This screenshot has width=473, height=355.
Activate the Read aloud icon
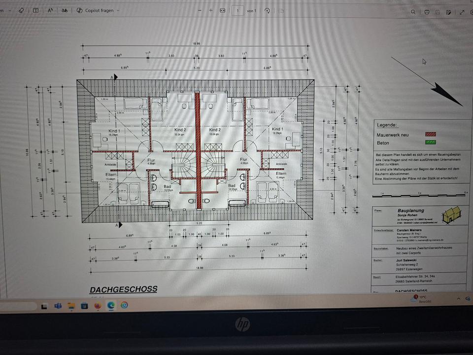click(50, 10)
